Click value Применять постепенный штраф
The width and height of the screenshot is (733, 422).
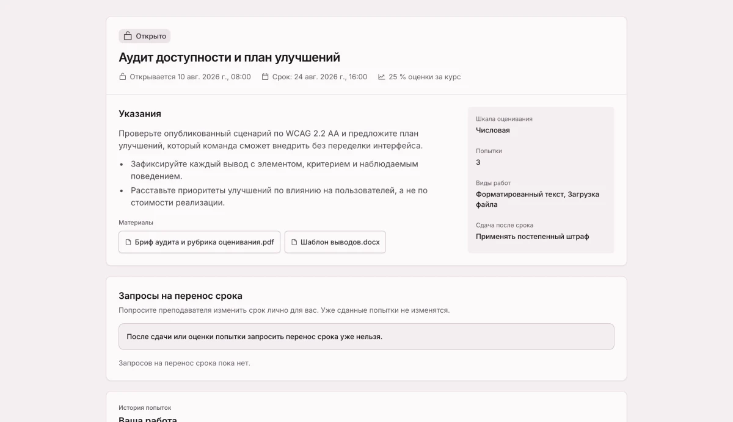533,237
